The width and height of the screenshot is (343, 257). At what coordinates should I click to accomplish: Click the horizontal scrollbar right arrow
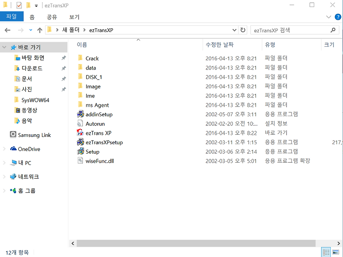click(339, 243)
